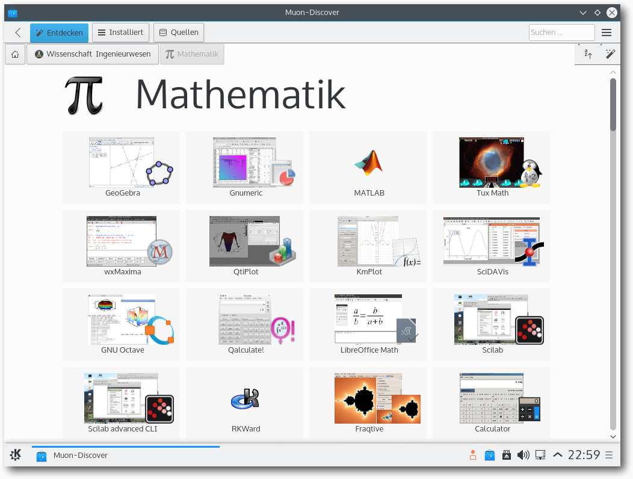
Task: Click the magic wand view icon
Action: coord(610,54)
